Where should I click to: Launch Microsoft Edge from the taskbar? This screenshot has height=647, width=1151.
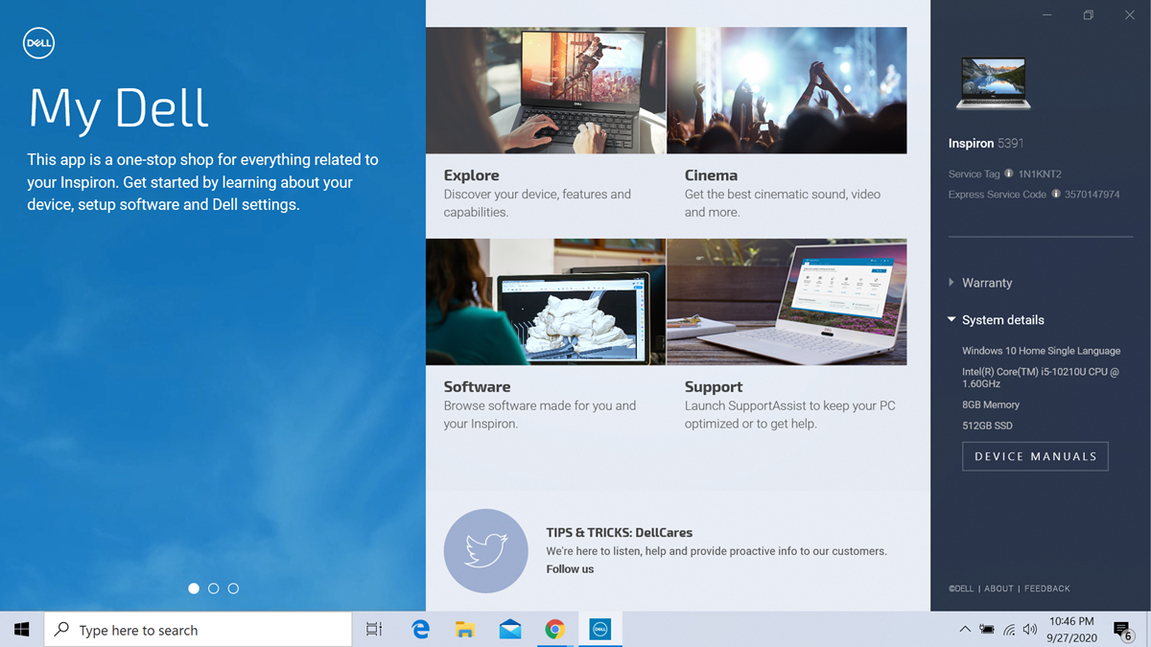pos(420,630)
